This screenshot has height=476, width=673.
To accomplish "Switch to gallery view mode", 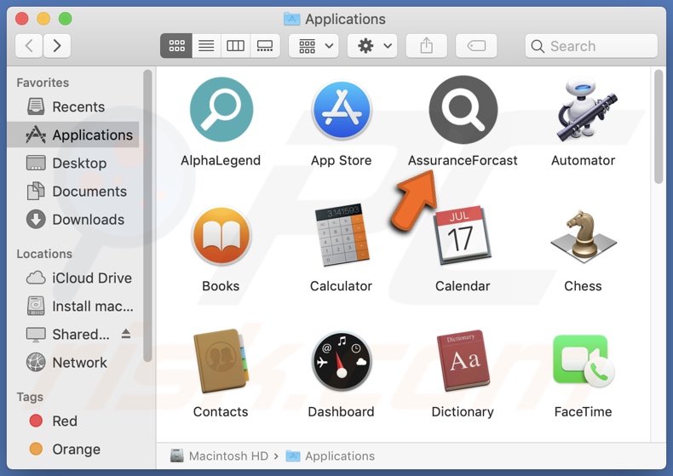I will pos(265,45).
